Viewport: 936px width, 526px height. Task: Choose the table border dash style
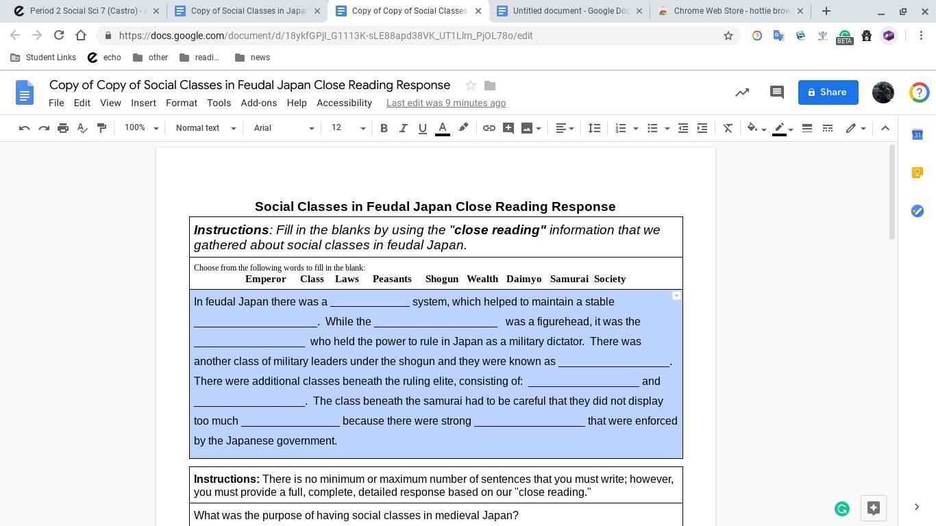(828, 128)
